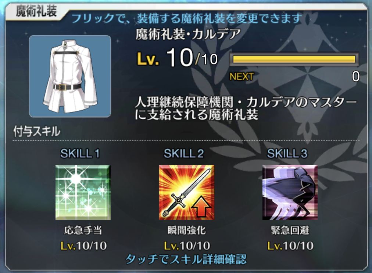Click the フリックで hint text banner

tap(187, 18)
